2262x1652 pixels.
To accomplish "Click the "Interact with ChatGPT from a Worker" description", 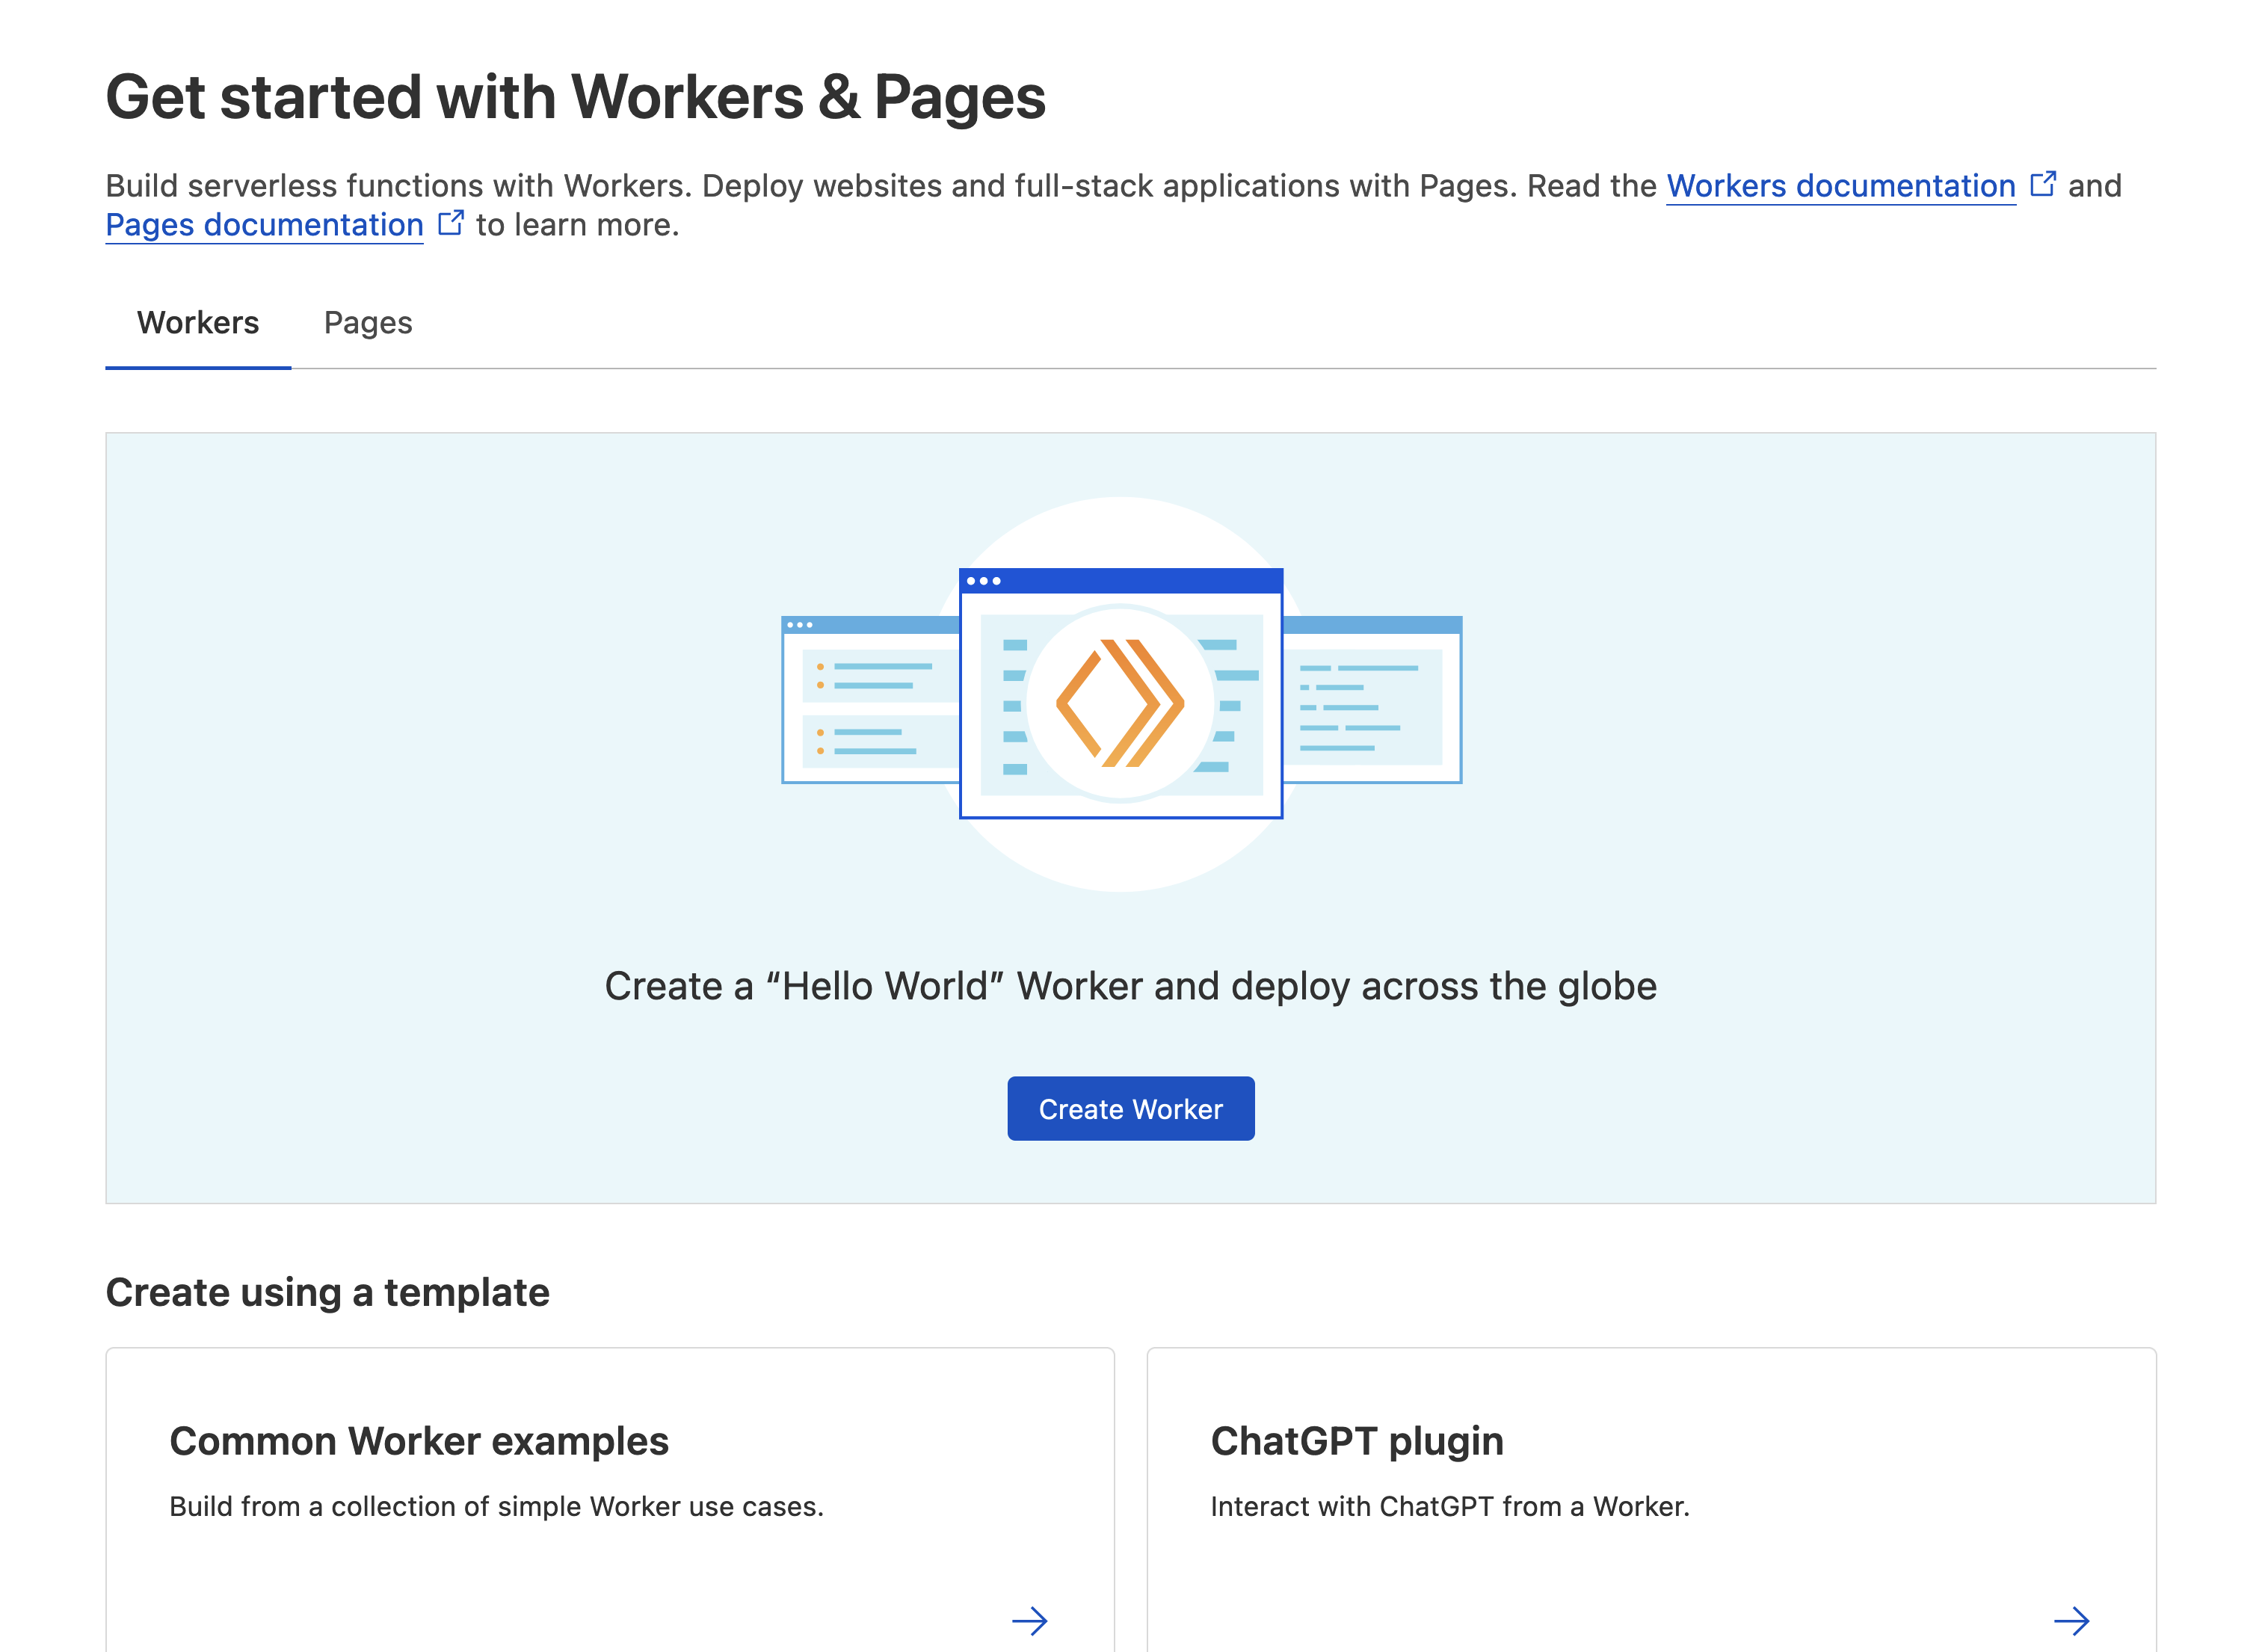I will [x=1450, y=1506].
